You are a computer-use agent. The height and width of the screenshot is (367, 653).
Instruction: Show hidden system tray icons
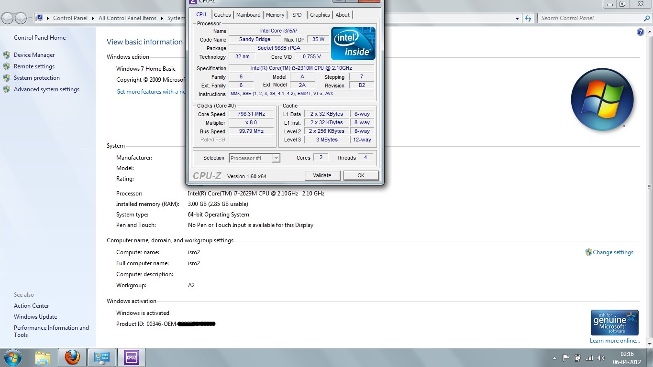[x=554, y=357]
